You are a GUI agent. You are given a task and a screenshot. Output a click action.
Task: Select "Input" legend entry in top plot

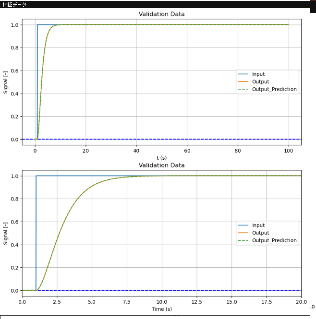[x=258, y=74]
